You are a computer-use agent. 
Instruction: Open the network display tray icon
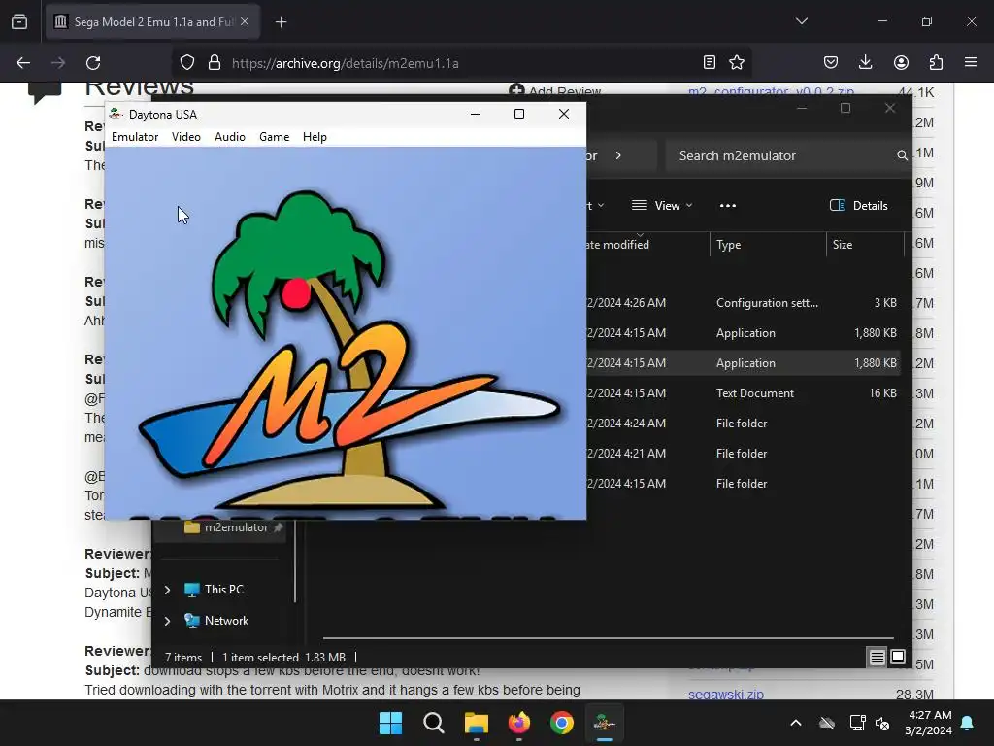click(x=857, y=723)
